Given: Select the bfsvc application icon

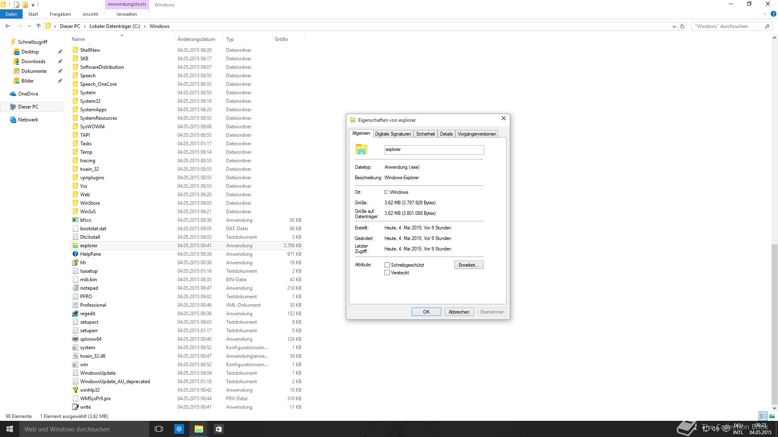Looking at the screenshot, I should click(x=75, y=220).
